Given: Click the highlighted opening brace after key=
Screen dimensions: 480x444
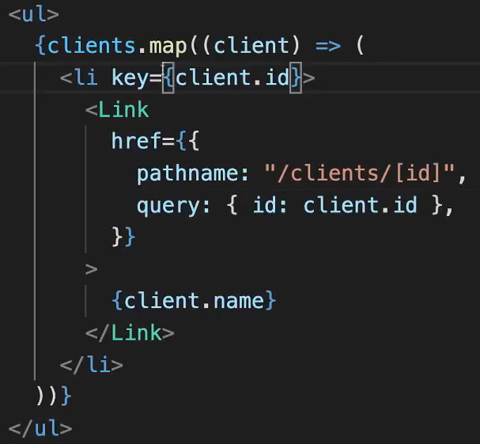Looking at the screenshot, I should 168,78.
